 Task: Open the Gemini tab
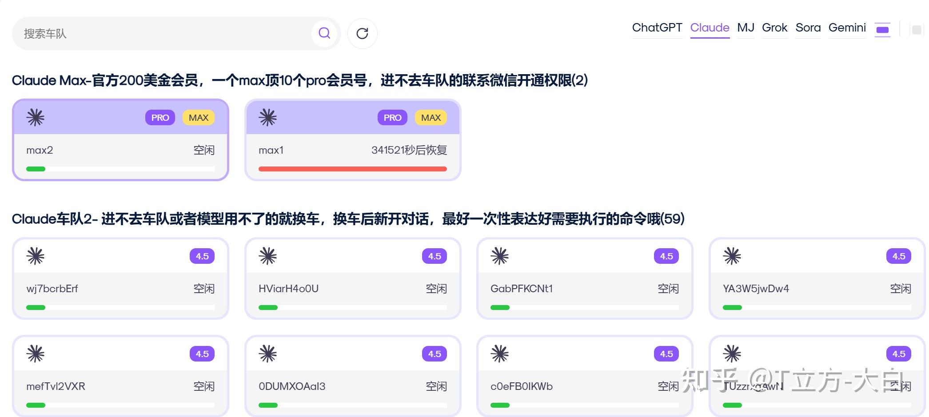847,28
